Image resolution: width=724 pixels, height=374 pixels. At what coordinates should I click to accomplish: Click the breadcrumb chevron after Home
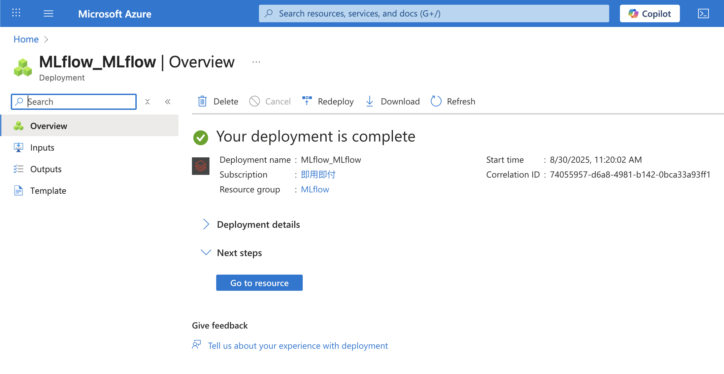(x=46, y=39)
